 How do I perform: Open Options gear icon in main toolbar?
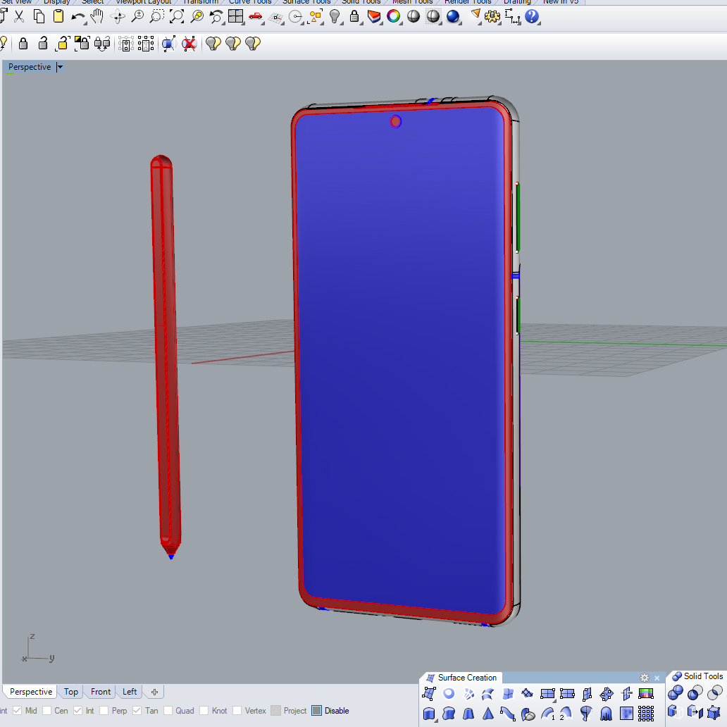coord(492,17)
